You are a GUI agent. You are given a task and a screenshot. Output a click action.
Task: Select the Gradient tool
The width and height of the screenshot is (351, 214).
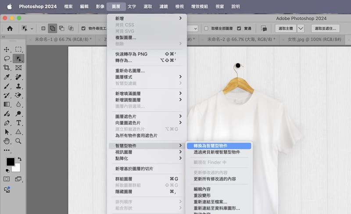[x=7, y=104]
